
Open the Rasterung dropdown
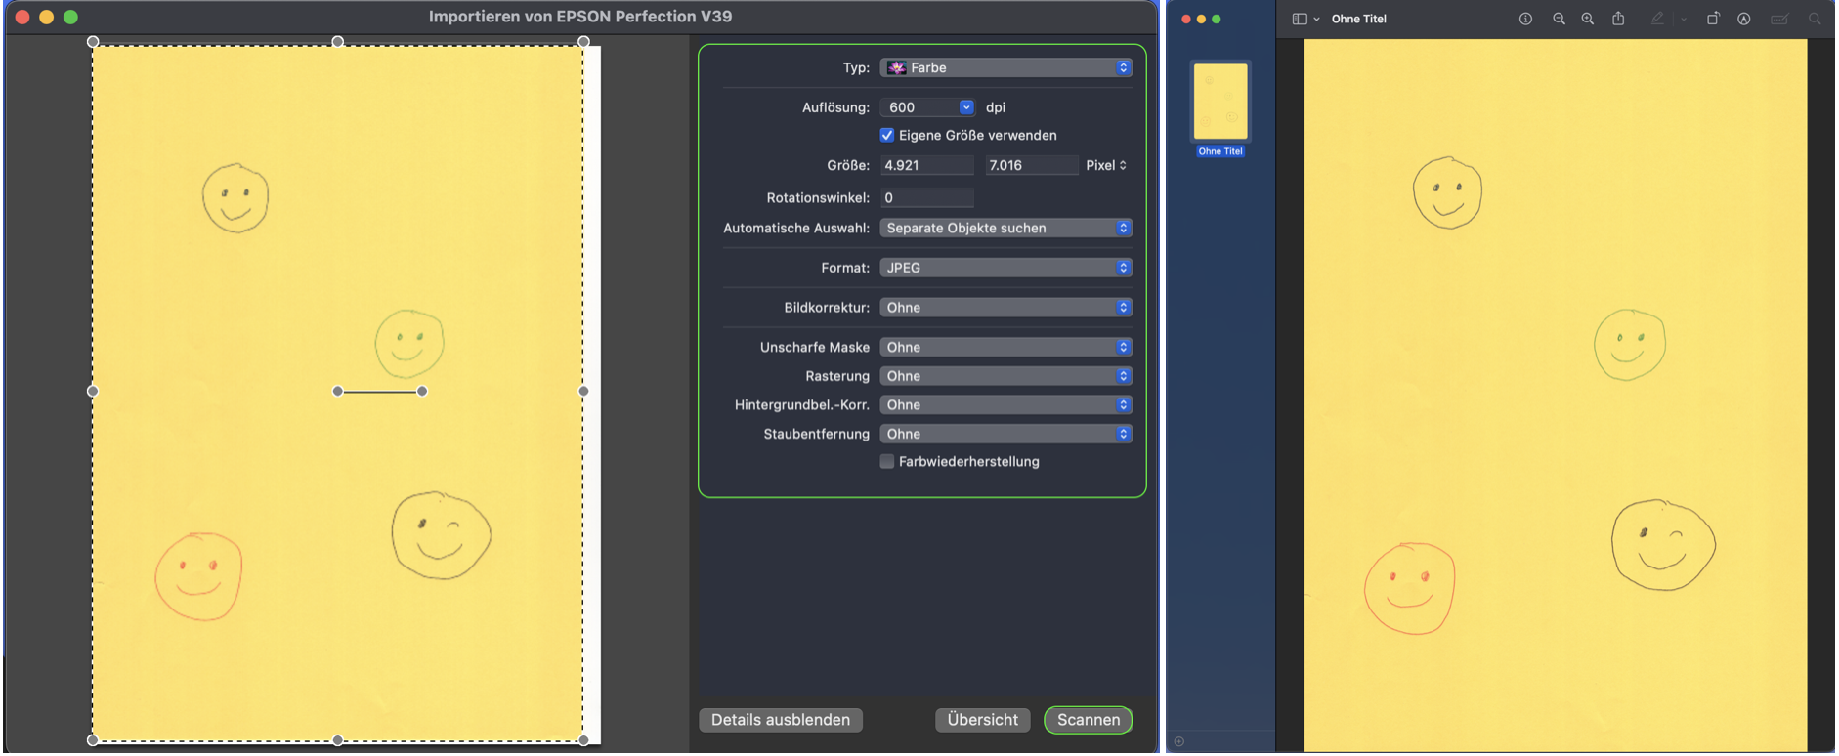click(1005, 376)
